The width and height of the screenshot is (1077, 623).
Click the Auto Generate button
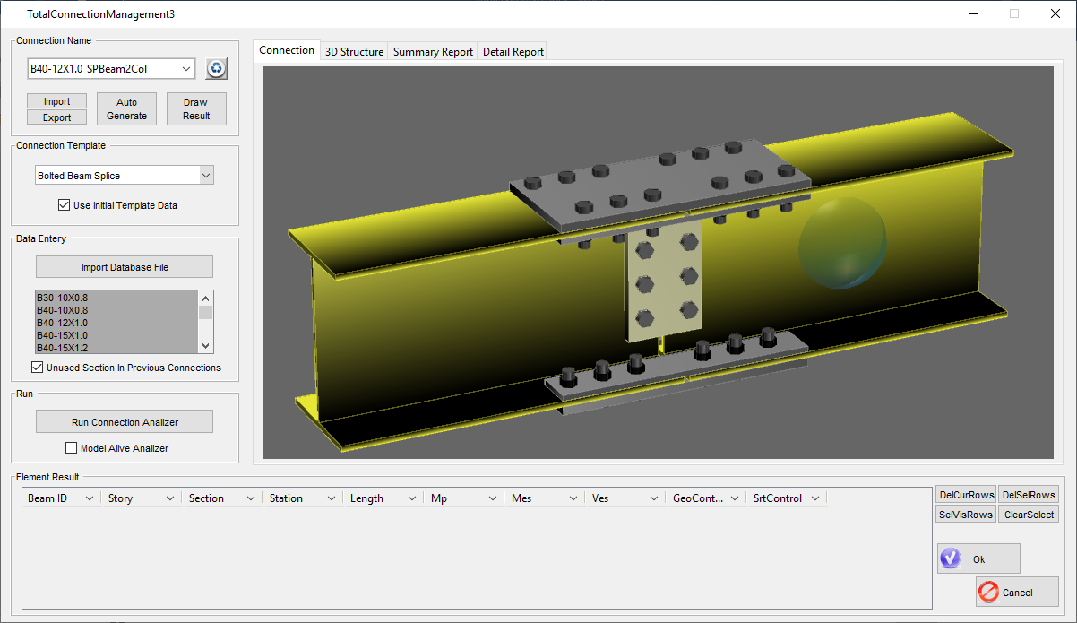click(x=126, y=108)
